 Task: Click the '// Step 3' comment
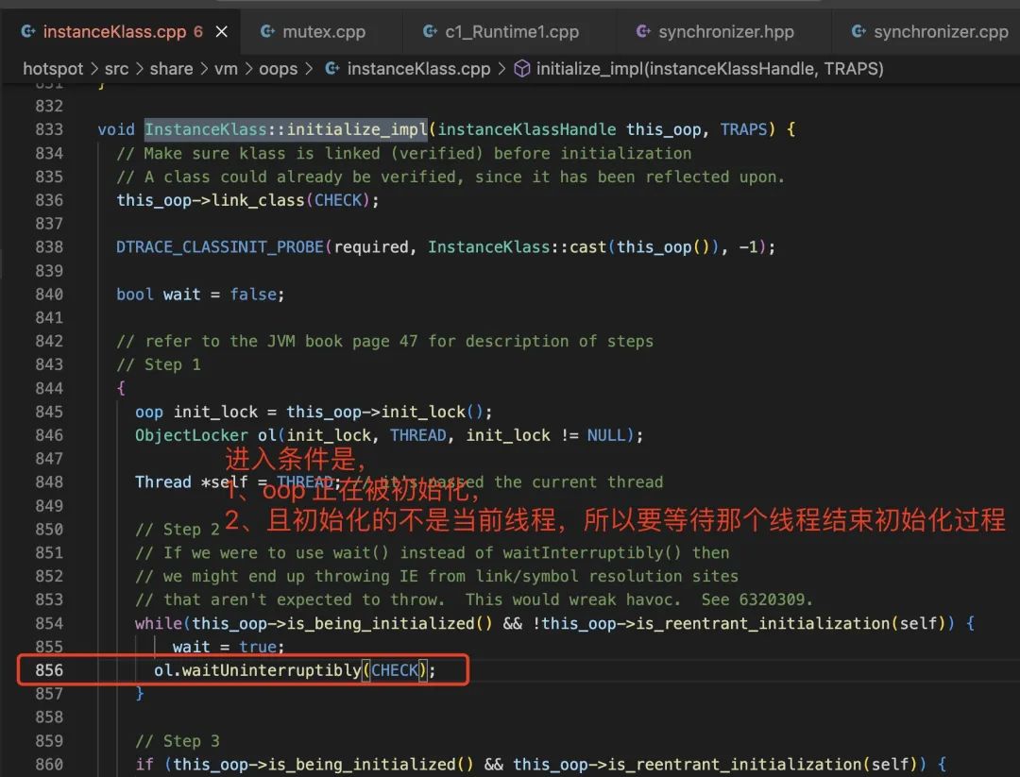pyautogui.click(x=178, y=741)
